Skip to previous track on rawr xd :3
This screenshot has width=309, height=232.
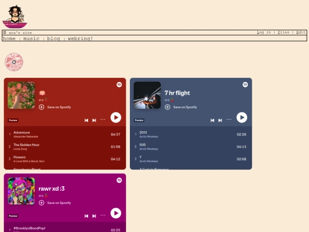[x=86, y=216]
